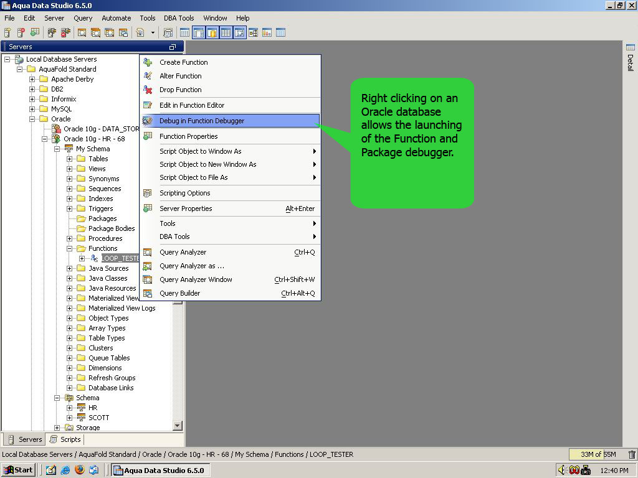Click the last light-blue grid toolbar icon

point(281,32)
